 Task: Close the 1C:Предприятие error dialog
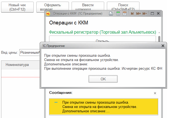point(162,46)
